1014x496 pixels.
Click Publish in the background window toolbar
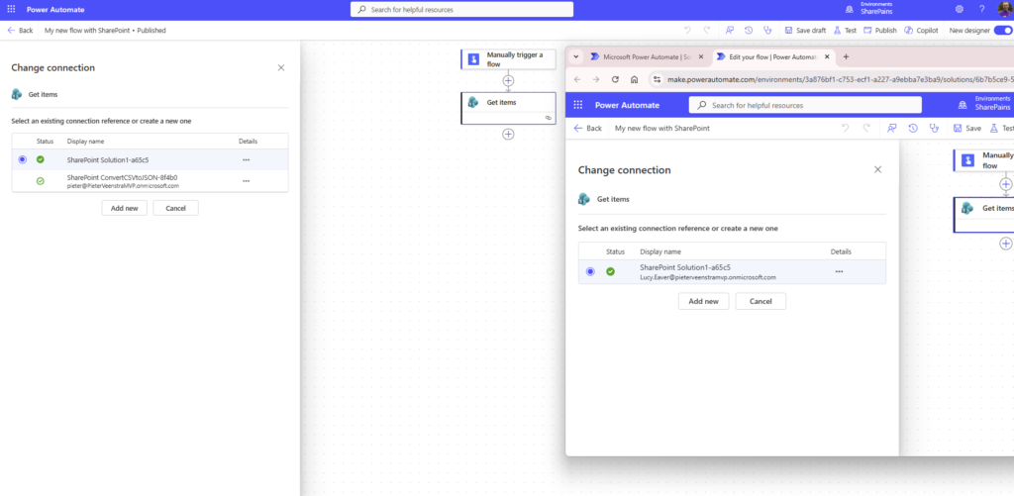(880, 30)
